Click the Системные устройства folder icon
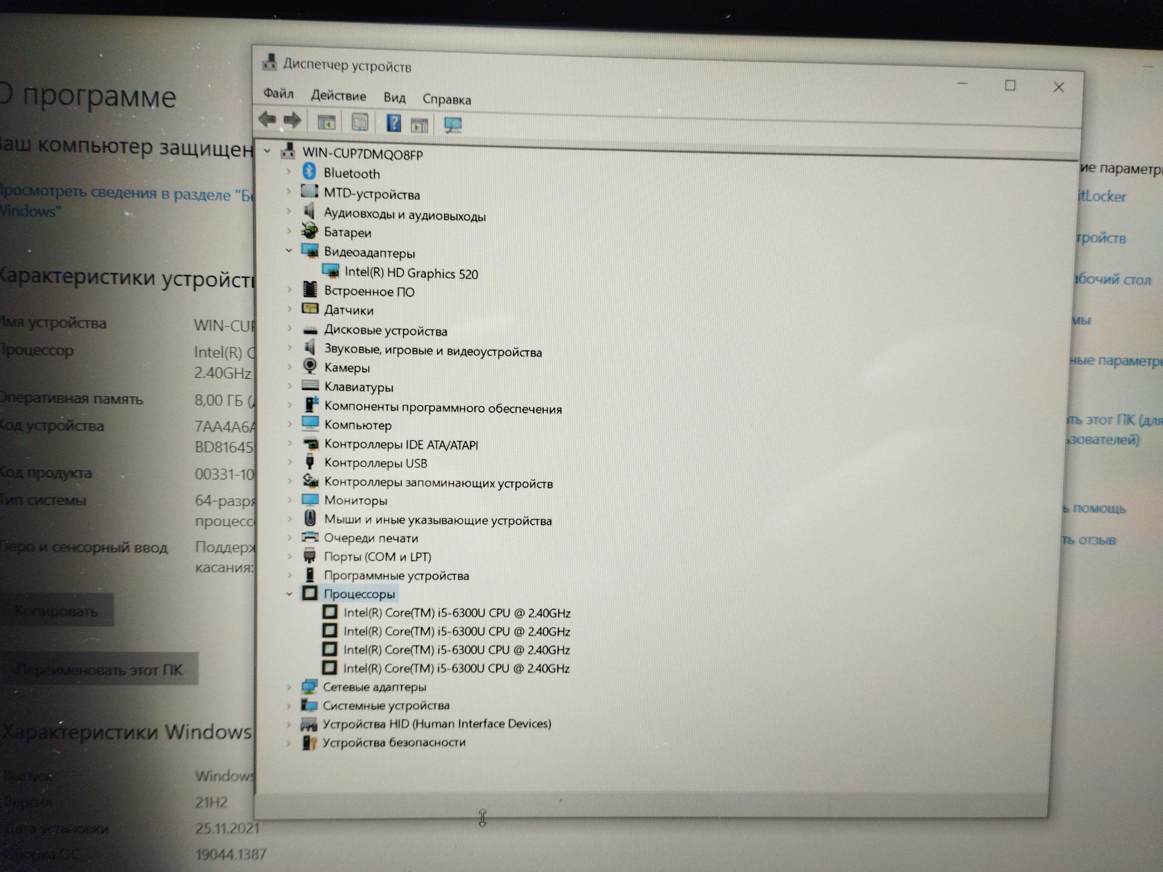 [x=310, y=704]
